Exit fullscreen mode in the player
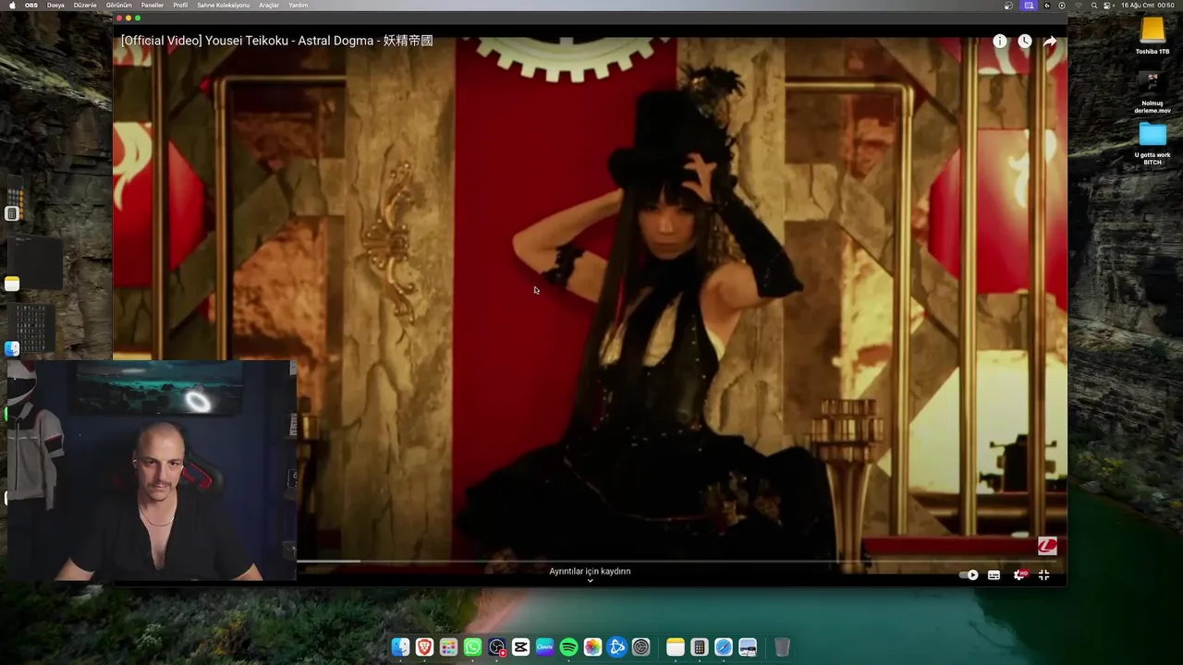This screenshot has height=665, width=1183. [1044, 574]
